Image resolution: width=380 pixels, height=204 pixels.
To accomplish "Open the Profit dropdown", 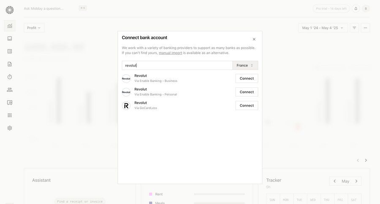I will (x=34, y=28).
